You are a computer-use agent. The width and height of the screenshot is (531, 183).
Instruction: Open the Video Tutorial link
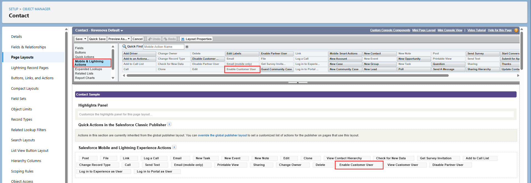tap(476, 30)
